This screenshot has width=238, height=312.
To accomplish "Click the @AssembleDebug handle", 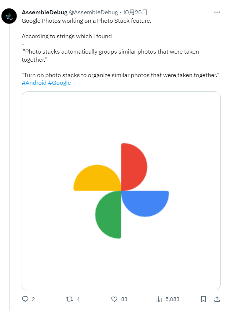I will click(x=94, y=12).
